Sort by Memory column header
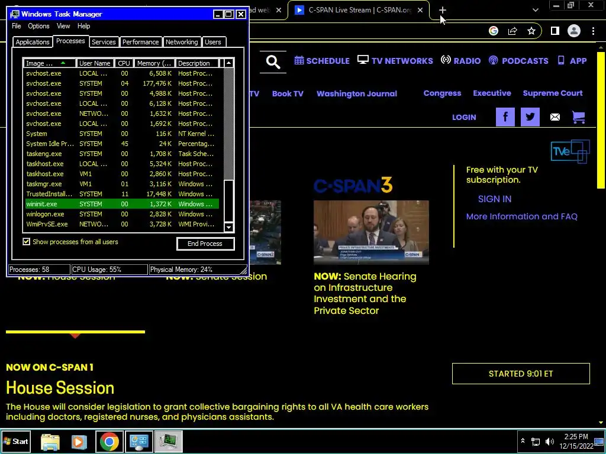 pyautogui.click(x=154, y=63)
